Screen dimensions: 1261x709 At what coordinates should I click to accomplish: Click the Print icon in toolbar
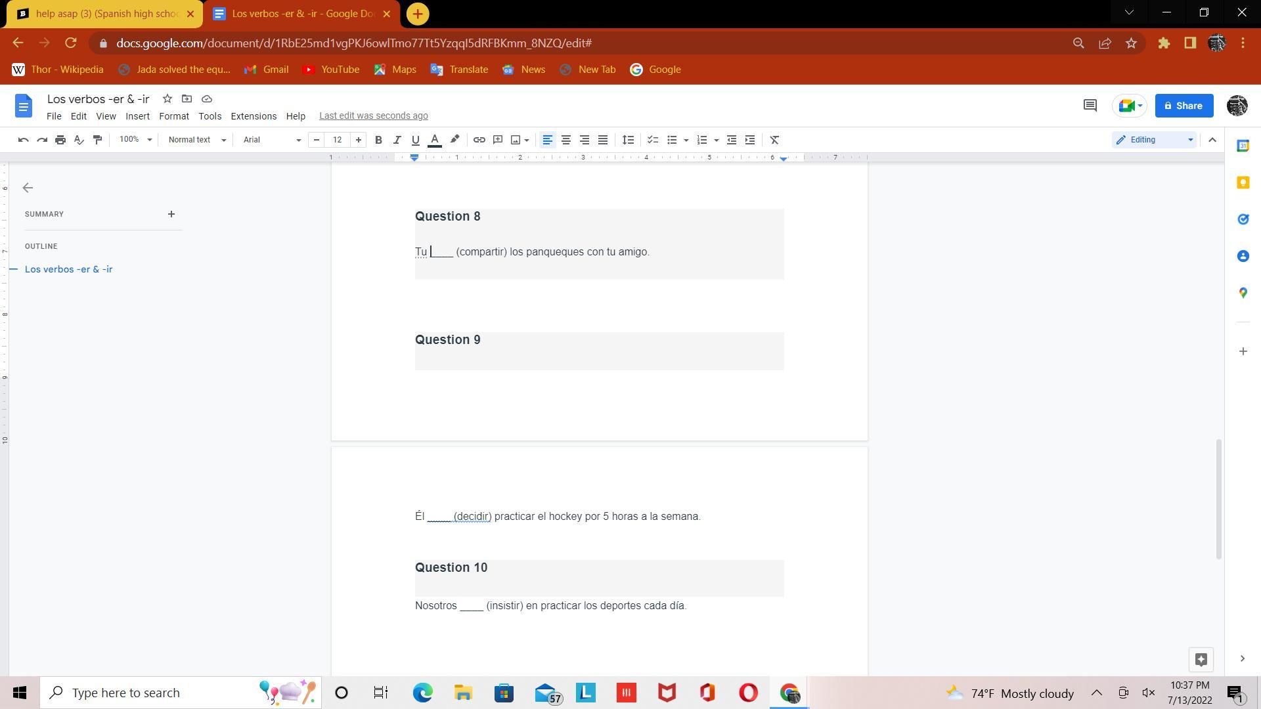pos(60,140)
